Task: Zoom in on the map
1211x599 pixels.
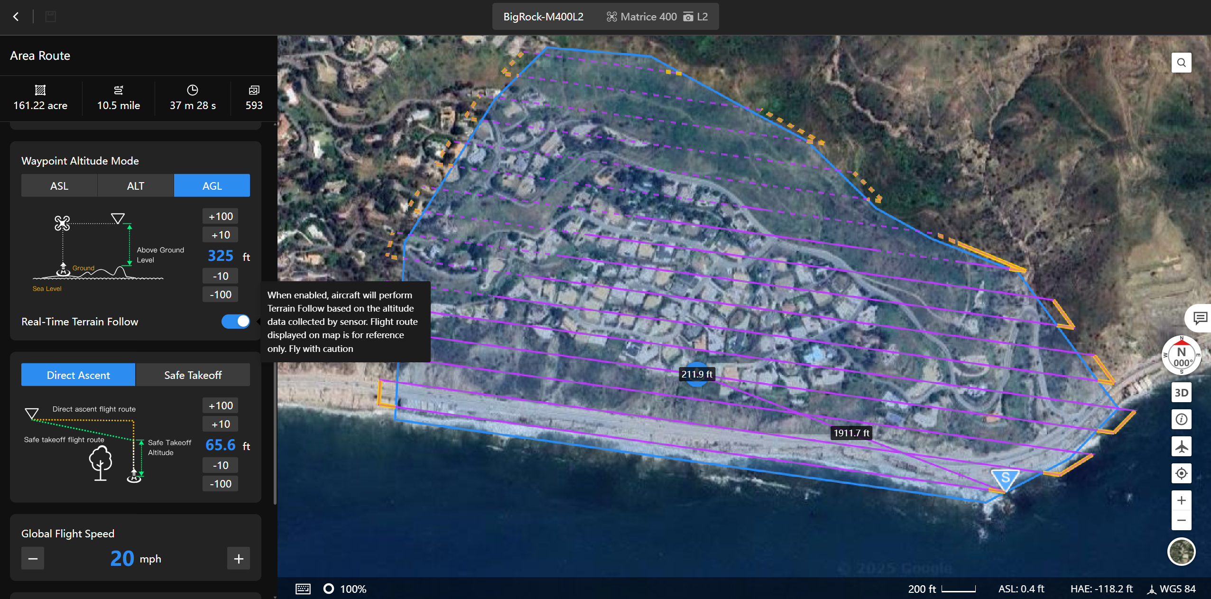Action: [x=1181, y=500]
